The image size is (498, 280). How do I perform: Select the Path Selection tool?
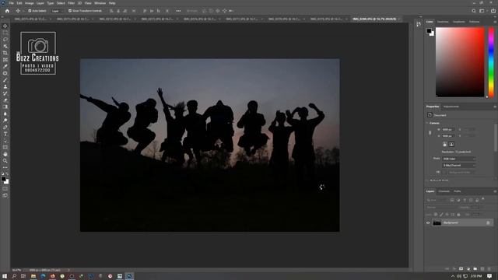point(5,141)
